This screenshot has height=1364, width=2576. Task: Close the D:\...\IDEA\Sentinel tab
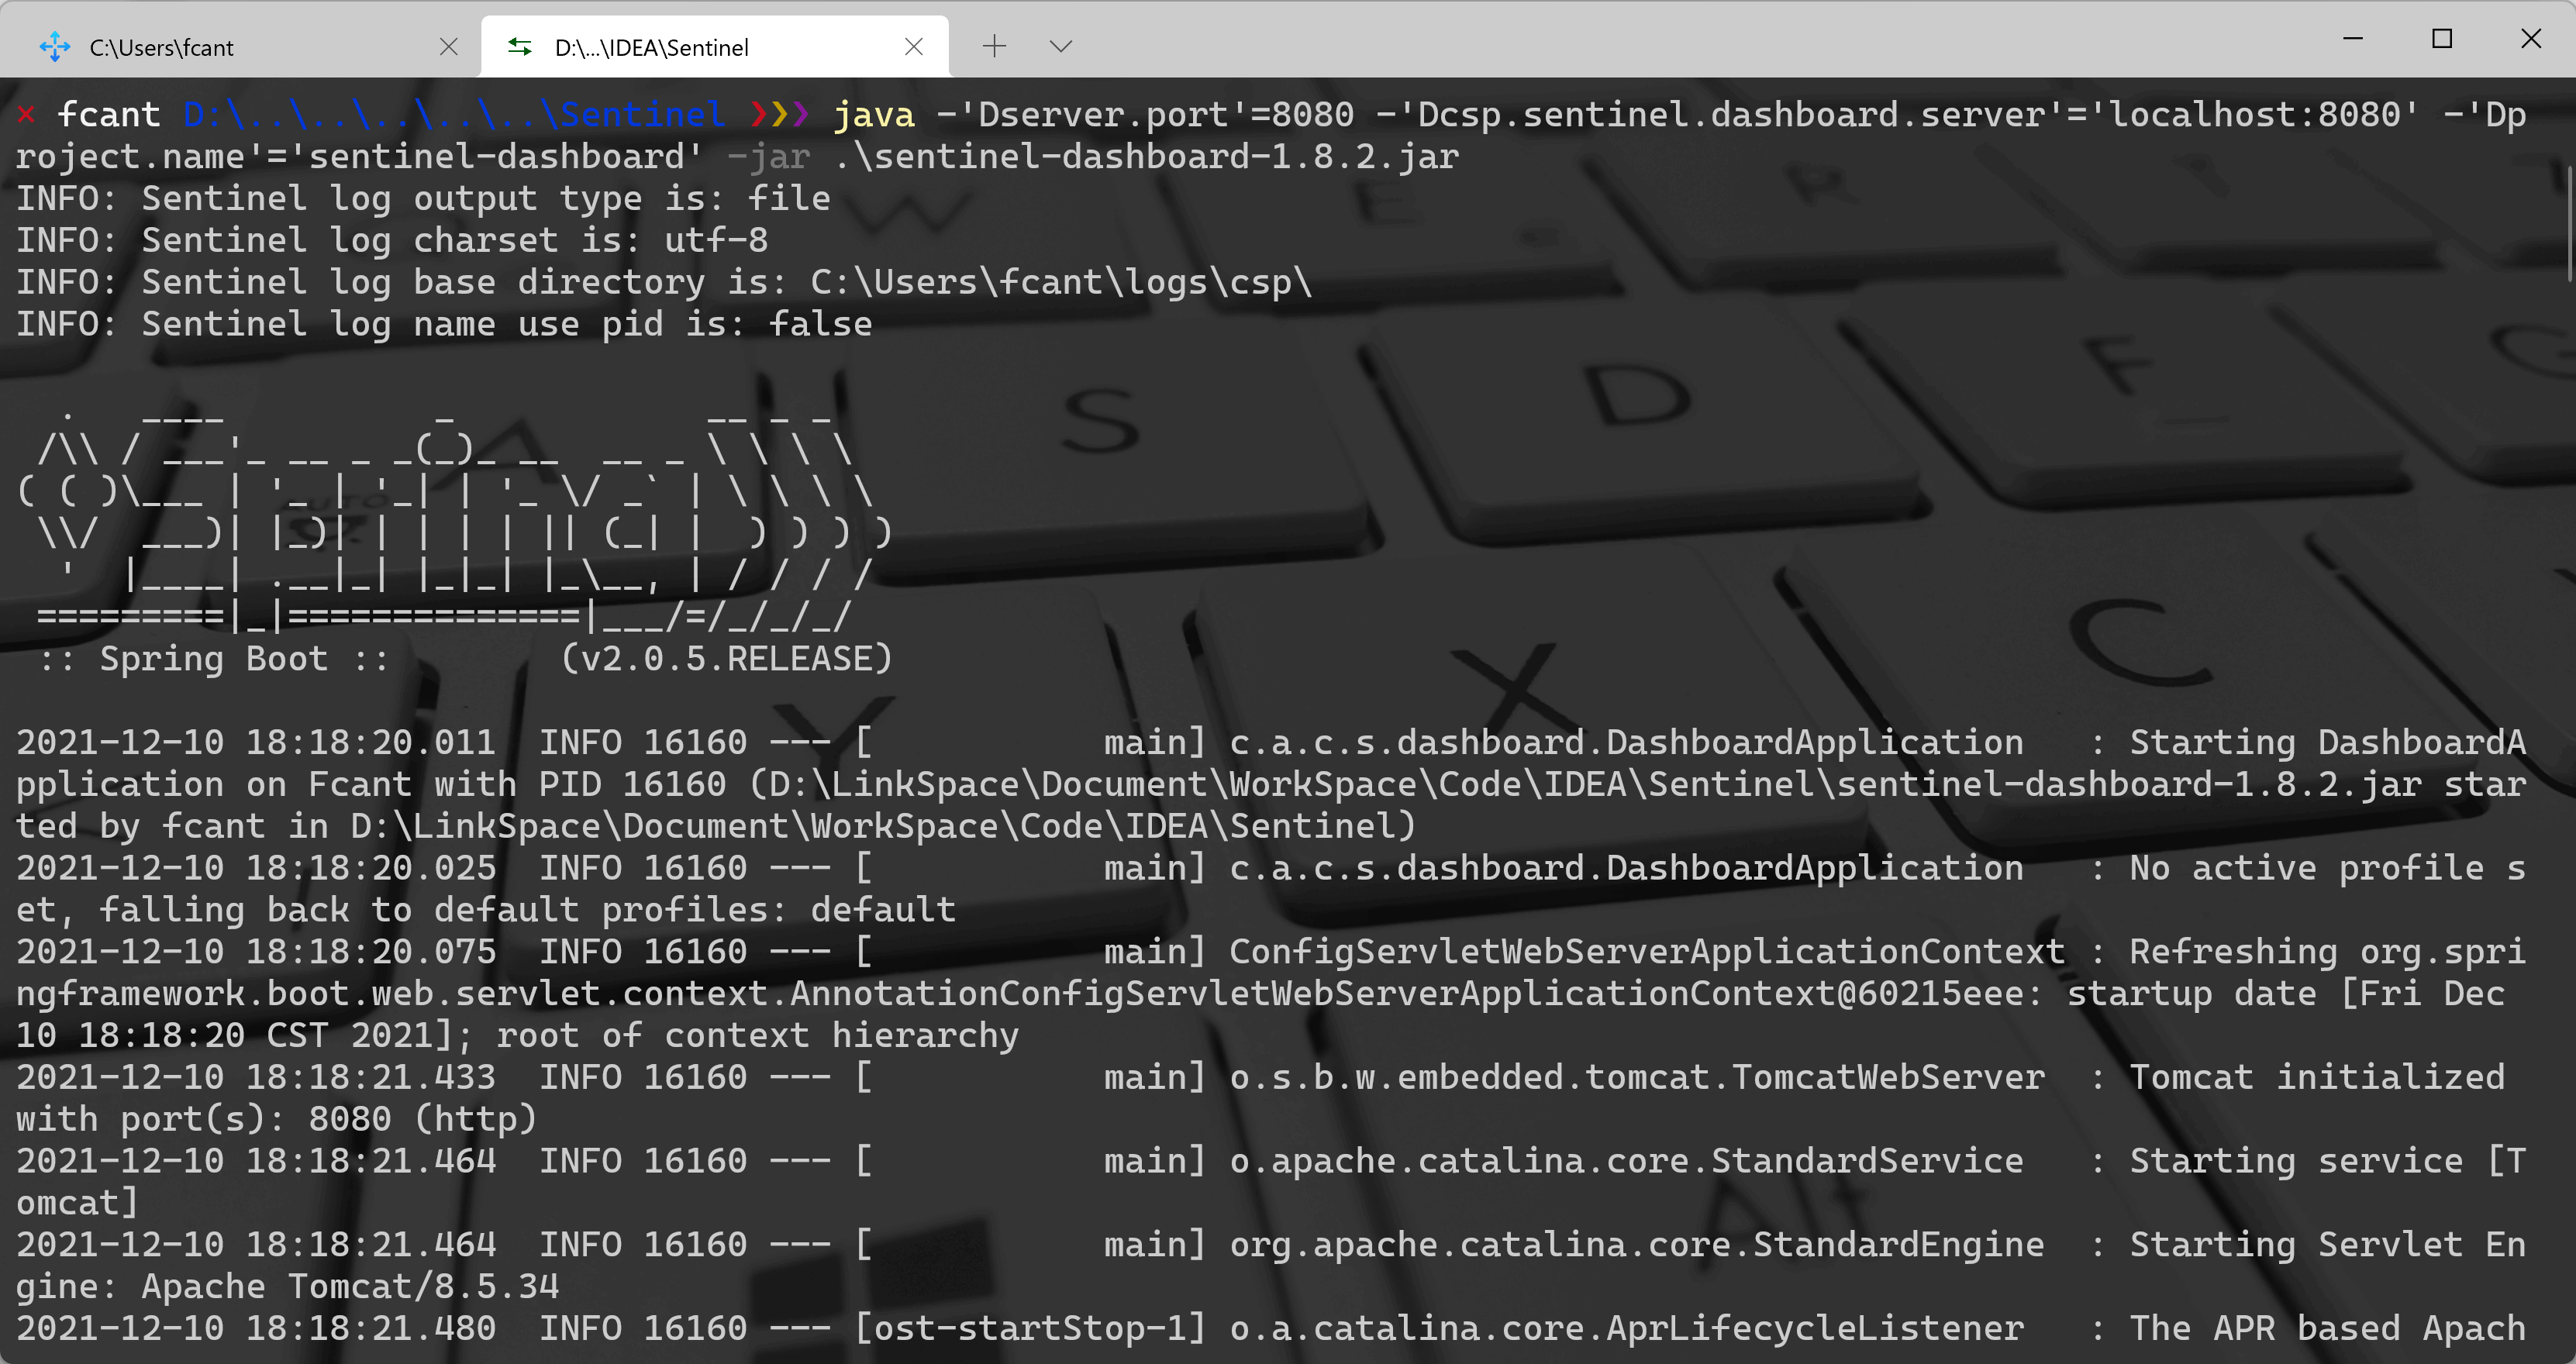(x=913, y=47)
